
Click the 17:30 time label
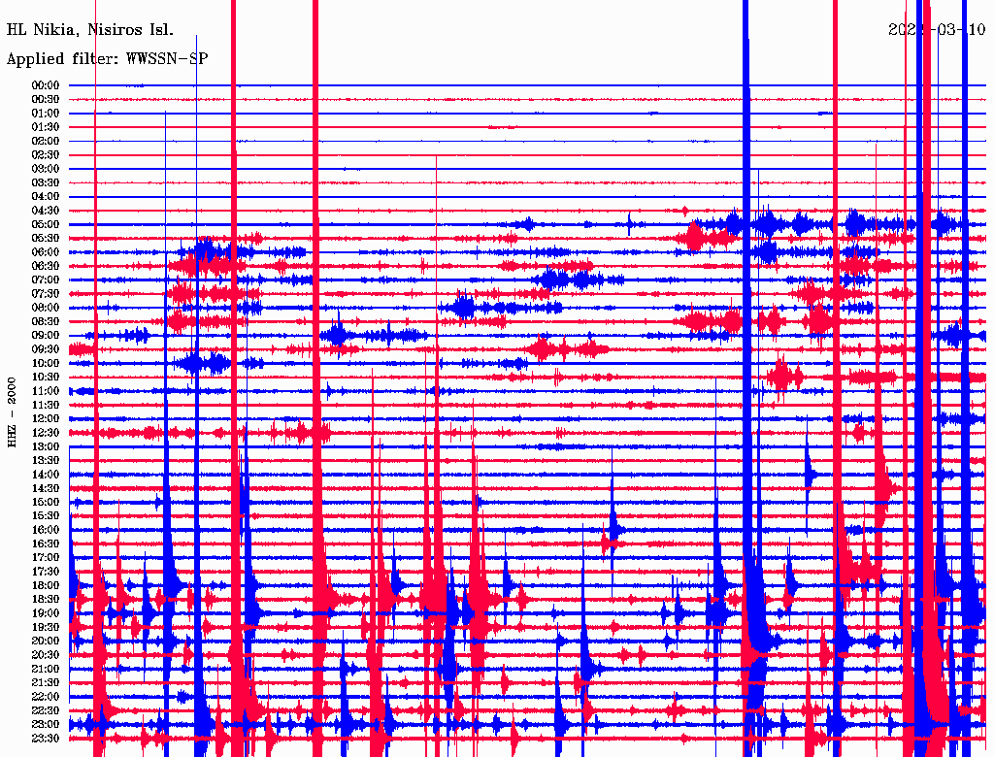[x=45, y=572]
